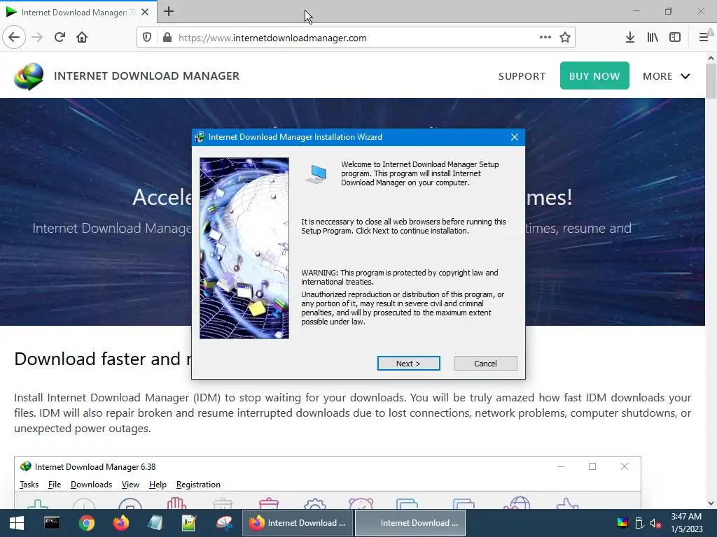Click the scrollbar down arrow
Screen dimensions: 717x537
pyautogui.click(x=711, y=503)
